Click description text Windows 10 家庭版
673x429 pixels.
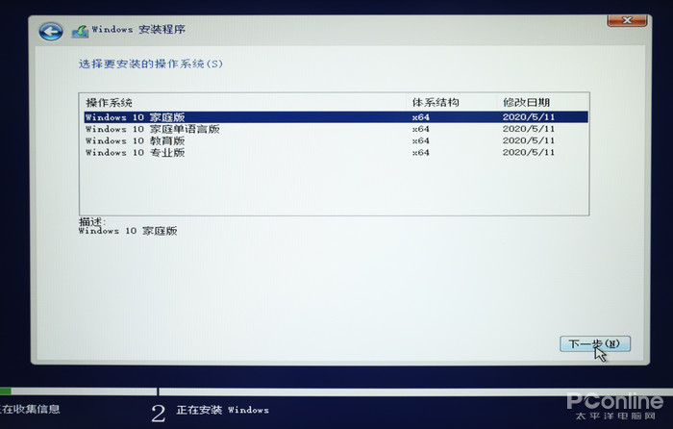(128, 231)
